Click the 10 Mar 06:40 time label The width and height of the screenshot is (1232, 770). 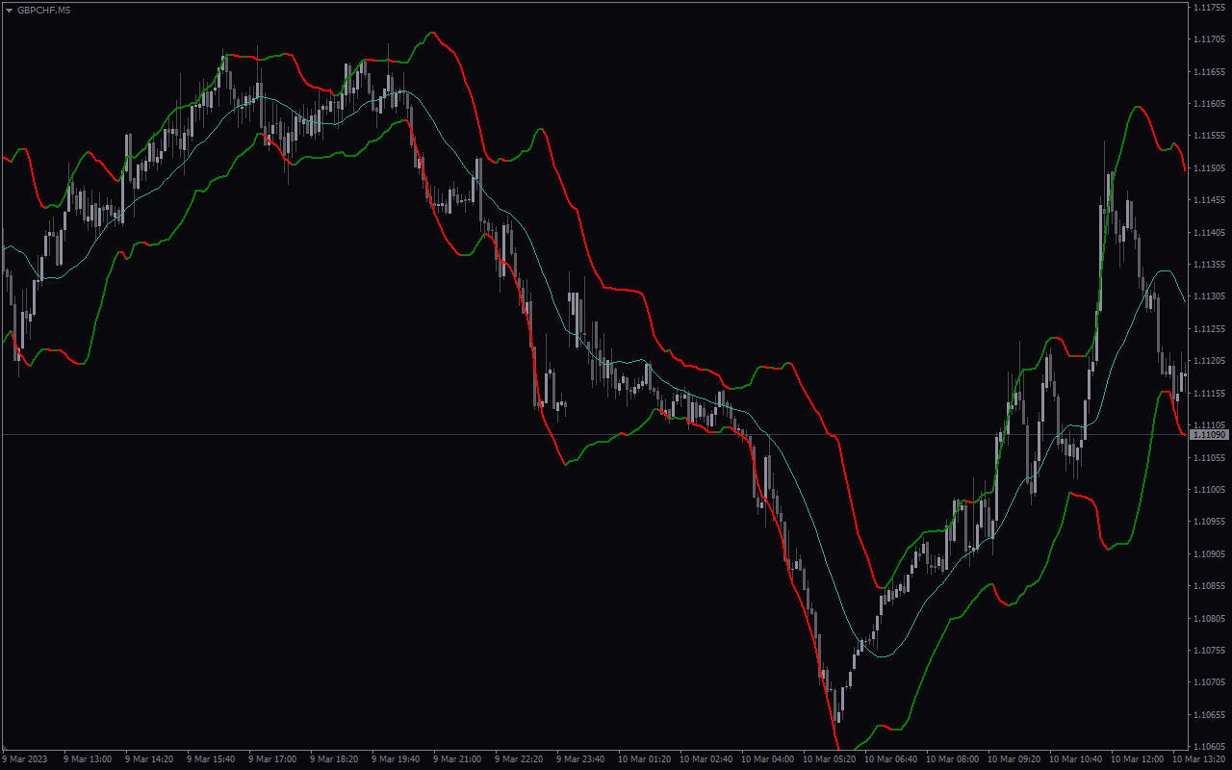pos(890,759)
